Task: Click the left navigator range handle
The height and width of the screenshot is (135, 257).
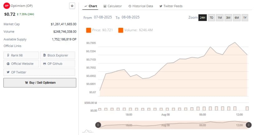Action: pos(98,125)
